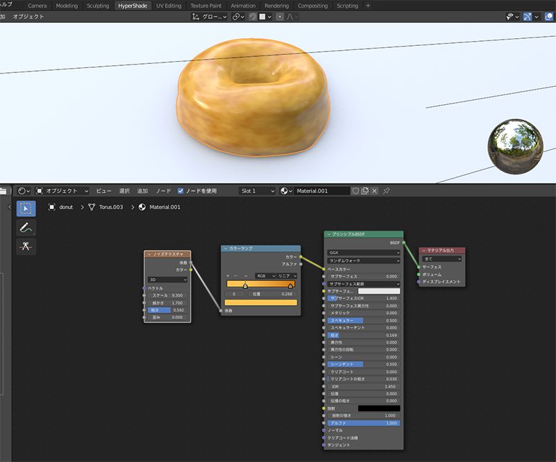The image size is (556, 462).
Task: Unlink Material.001 with the X icon
Action: click(375, 190)
